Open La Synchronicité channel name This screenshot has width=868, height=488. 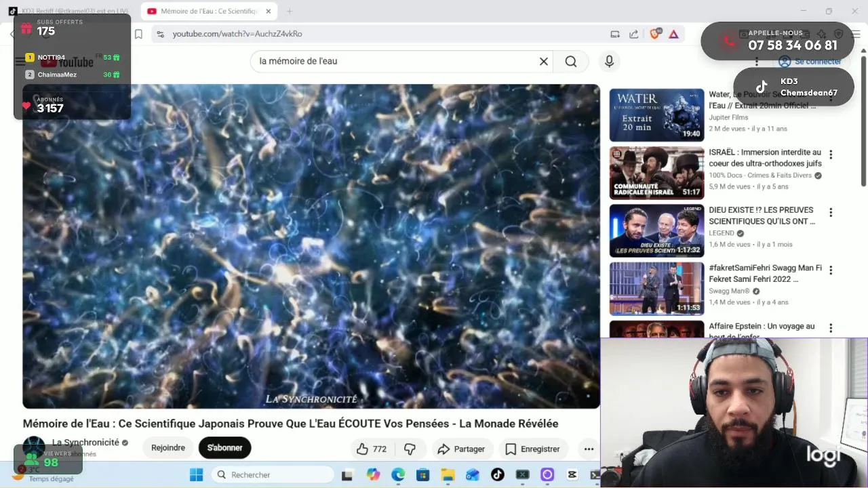pyautogui.click(x=85, y=443)
